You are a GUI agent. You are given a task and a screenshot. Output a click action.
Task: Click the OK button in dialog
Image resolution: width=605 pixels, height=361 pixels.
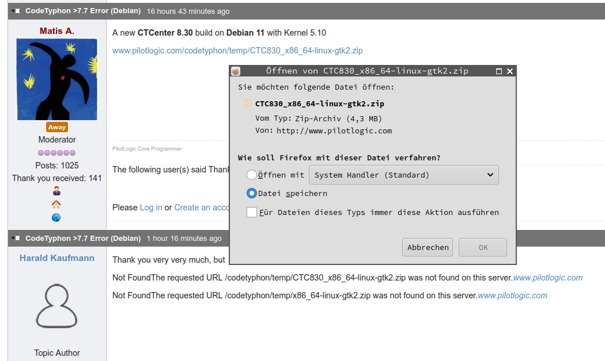483,247
